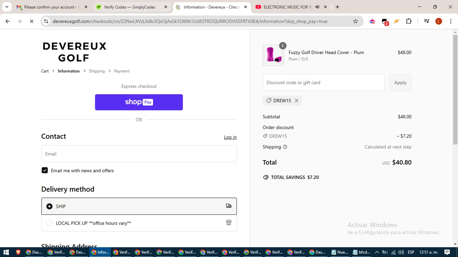Apply the discount code
The height and width of the screenshot is (257, 458).
pos(400,82)
